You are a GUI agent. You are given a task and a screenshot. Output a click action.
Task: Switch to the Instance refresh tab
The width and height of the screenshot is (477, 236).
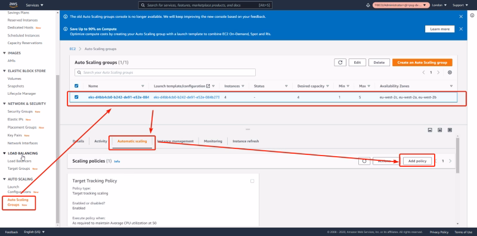tap(246, 141)
